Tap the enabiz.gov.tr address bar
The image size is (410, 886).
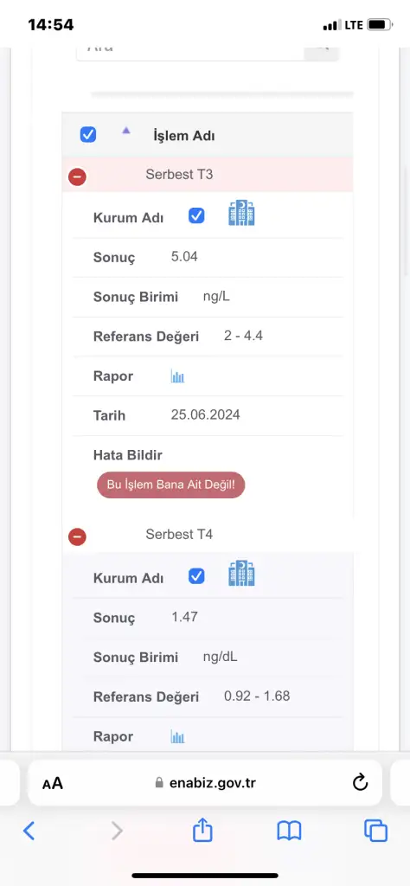(205, 782)
